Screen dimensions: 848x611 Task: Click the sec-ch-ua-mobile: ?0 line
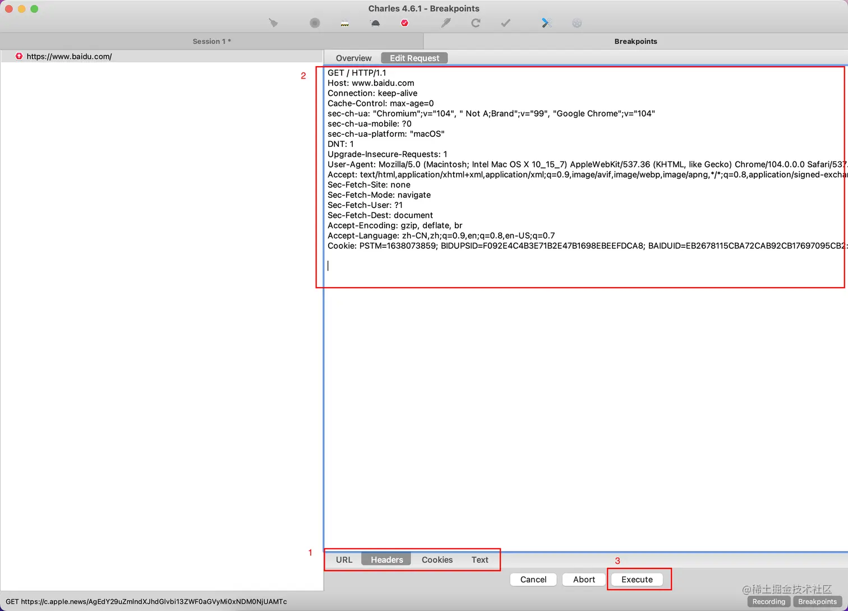click(x=369, y=123)
